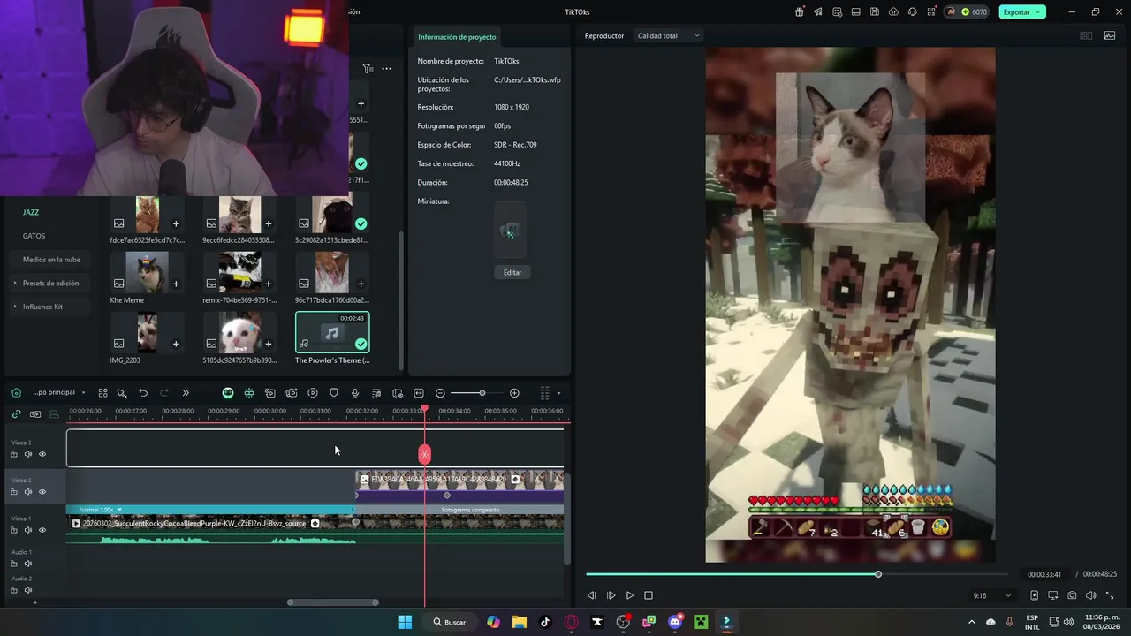The image size is (1131, 636).
Task: Hide the Video 2 track with eye icon
Action: [x=42, y=492]
